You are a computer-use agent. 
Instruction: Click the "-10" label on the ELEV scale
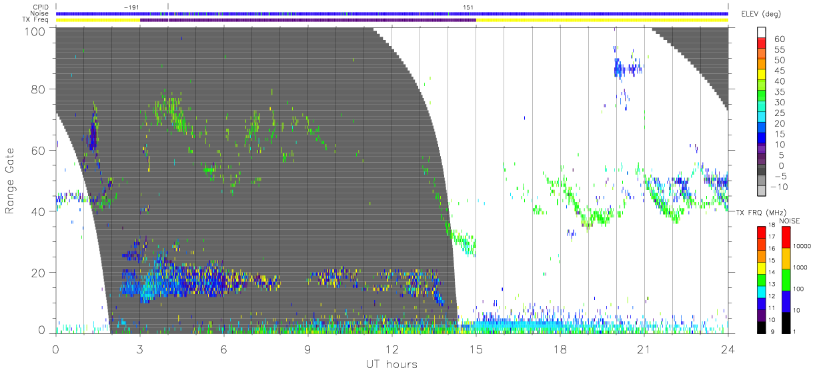coord(779,187)
